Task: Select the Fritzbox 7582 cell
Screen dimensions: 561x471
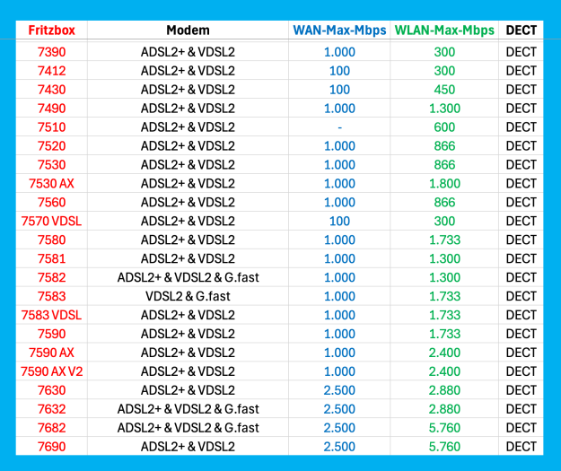Action: coord(51,277)
